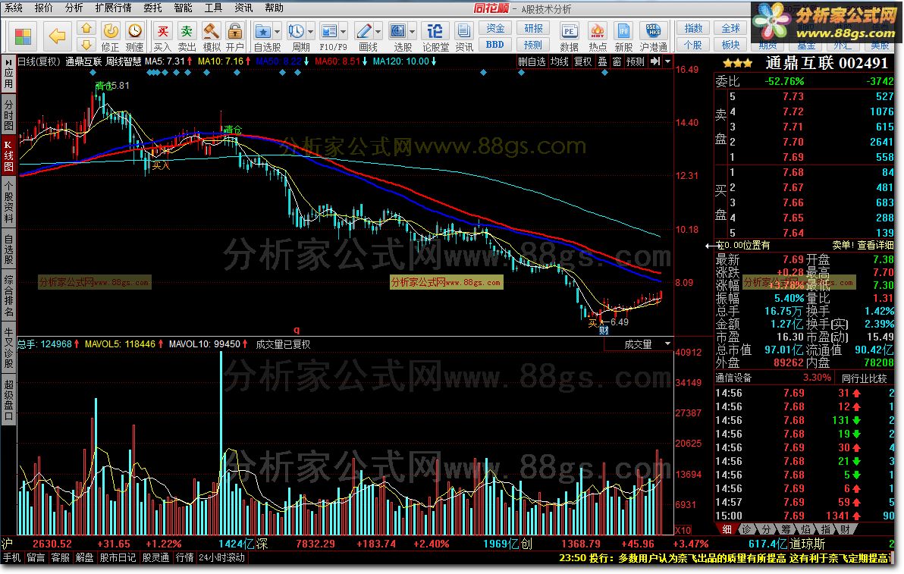Click the jump-to-end arrow on chart bar
Viewport: 904px width, 574px height.
pos(655,61)
